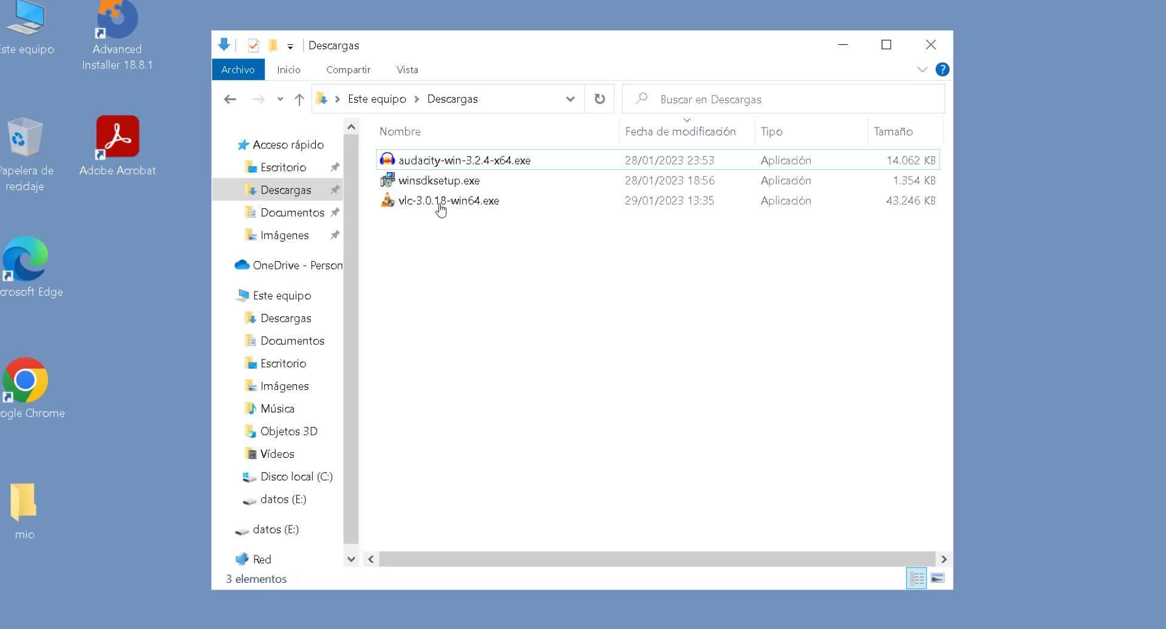Click the New folder quick access icon
Screen dimensions: 1166x629
(x=273, y=46)
